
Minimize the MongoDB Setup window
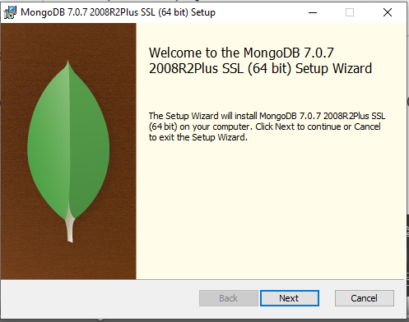[x=313, y=12]
